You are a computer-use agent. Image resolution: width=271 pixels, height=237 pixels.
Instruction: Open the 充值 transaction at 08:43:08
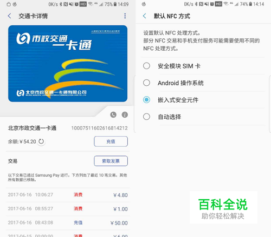68,223
